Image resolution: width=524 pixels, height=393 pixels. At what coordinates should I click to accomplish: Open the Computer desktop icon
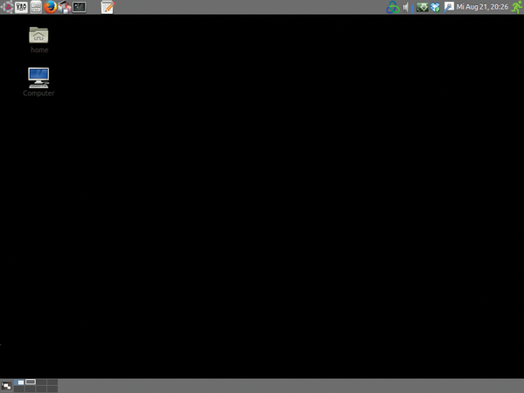click(x=38, y=78)
